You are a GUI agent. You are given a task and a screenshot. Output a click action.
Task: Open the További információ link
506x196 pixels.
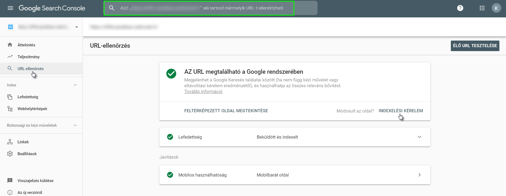203,91
